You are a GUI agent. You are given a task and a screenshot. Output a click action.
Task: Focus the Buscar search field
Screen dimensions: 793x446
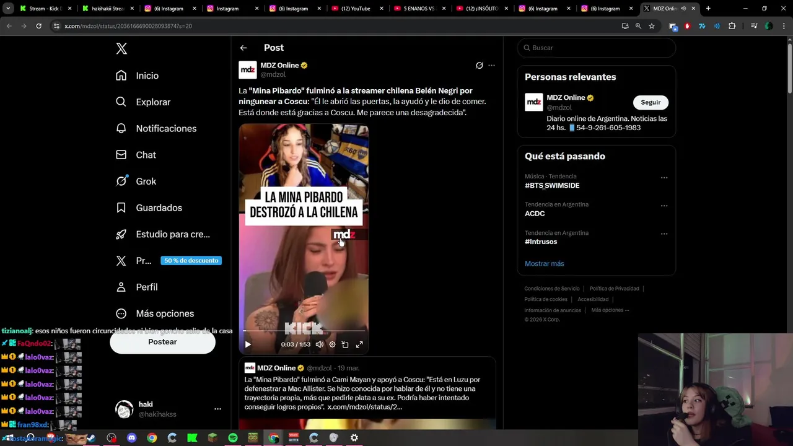coord(597,48)
